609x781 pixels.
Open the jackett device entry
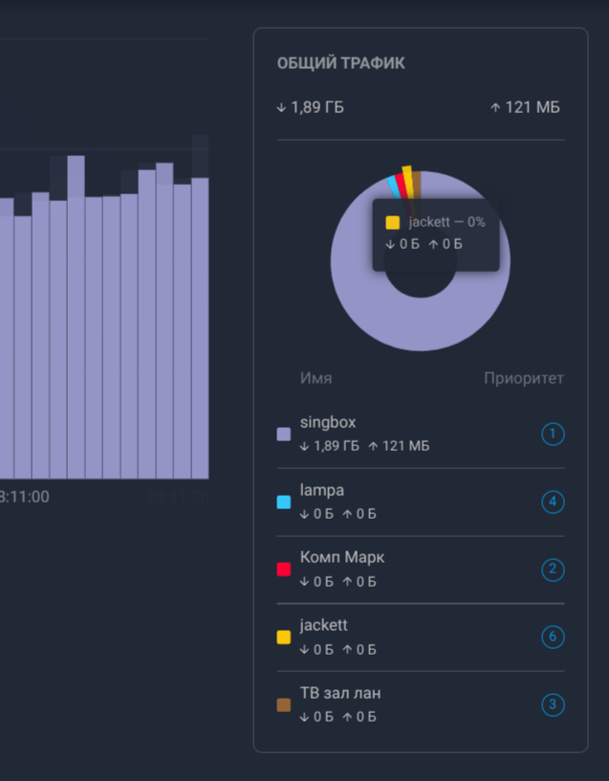[x=324, y=626]
